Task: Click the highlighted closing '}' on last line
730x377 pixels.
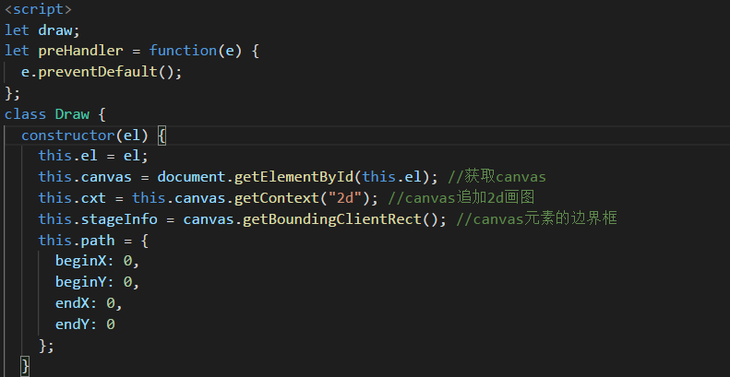Action: click(26, 367)
